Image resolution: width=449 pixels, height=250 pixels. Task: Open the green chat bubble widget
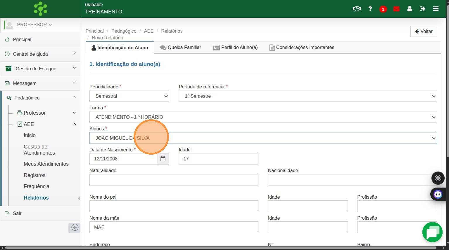coord(432,232)
